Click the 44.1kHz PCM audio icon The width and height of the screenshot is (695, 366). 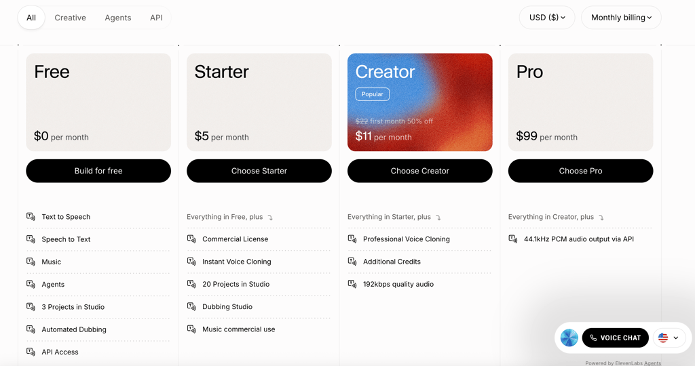click(x=513, y=239)
